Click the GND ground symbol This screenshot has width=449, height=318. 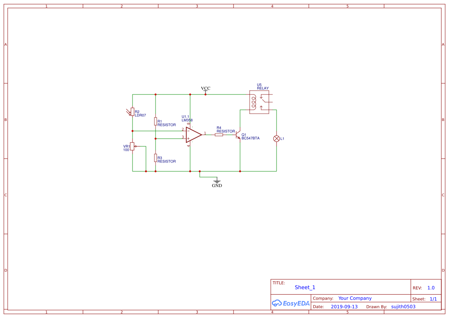[217, 181]
